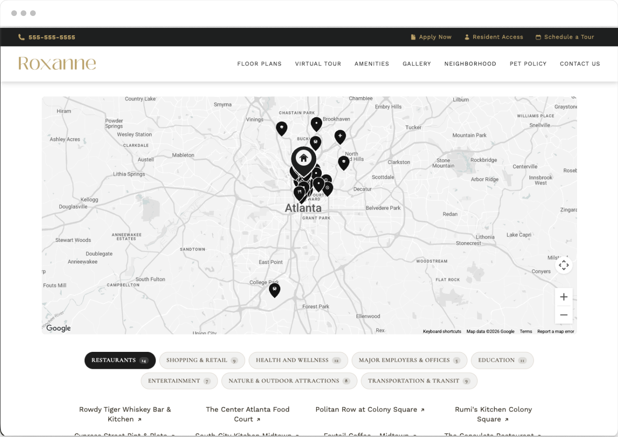Select education marker near North Druid Hills
Screen dimensions: 618x437
coord(344,162)
